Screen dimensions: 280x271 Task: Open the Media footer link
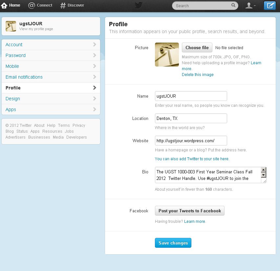[58, 137]
